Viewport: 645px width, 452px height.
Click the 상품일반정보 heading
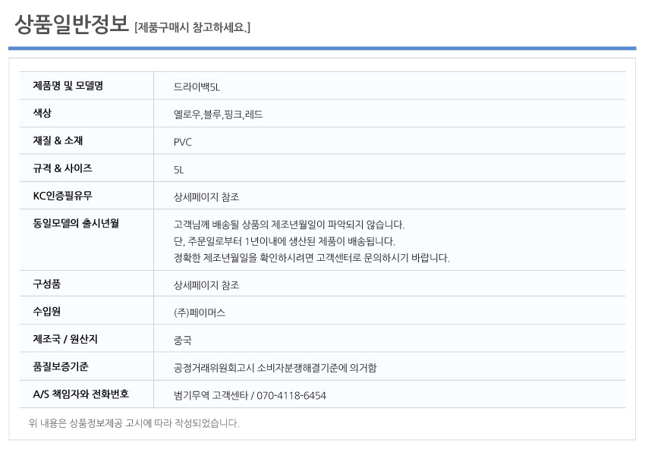[x=71, y=24]
